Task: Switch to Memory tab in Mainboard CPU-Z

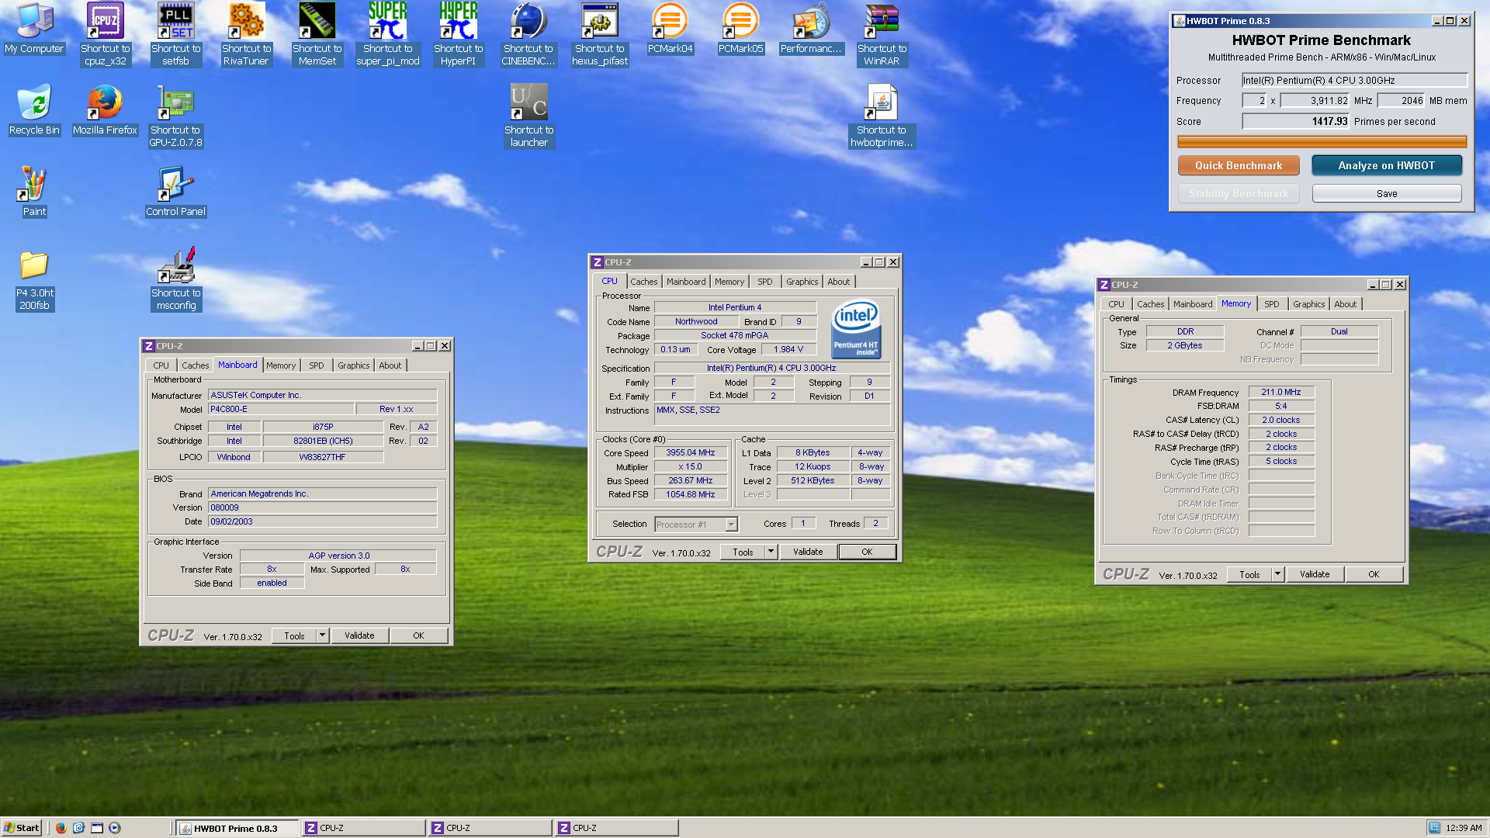Action: (280, 365)
